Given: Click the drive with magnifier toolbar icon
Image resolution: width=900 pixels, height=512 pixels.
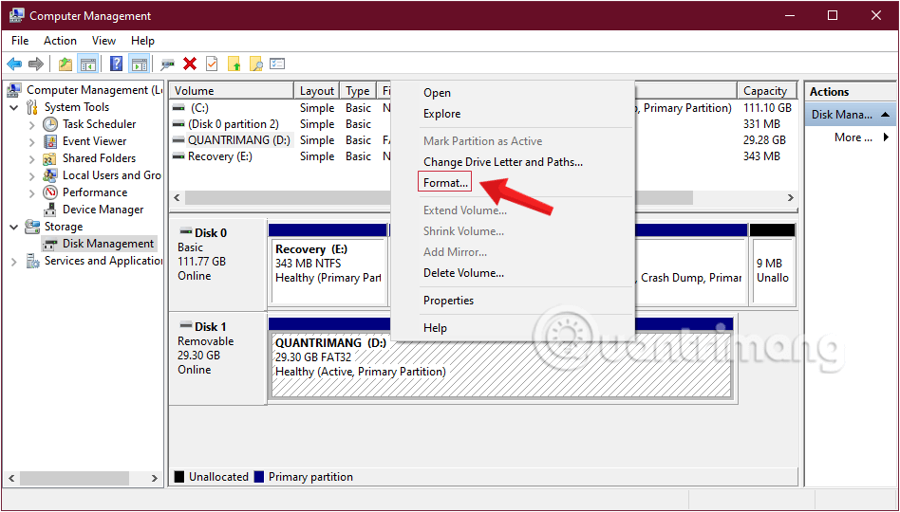Looking at the screenshot, I should click(168, 64).
